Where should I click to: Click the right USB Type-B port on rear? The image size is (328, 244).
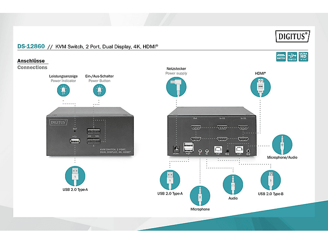pos(239,149)
